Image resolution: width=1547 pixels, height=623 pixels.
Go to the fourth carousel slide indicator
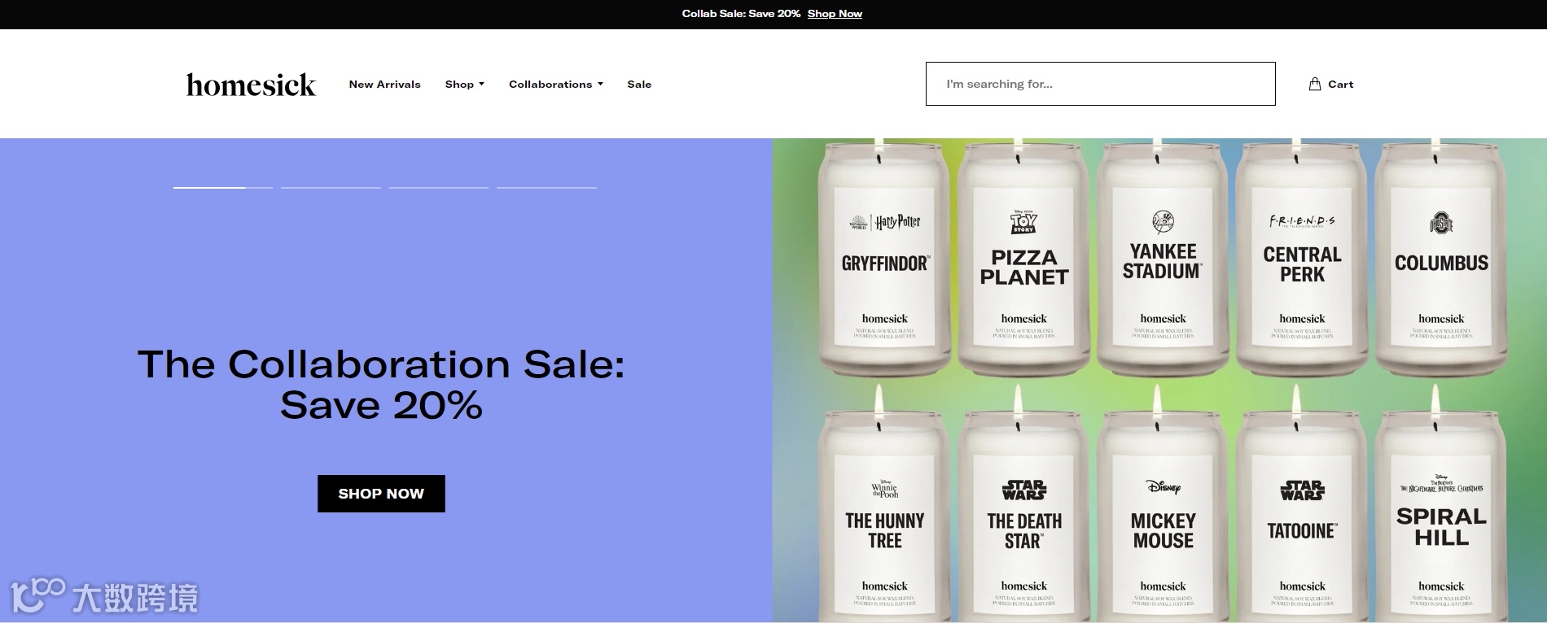546,188
